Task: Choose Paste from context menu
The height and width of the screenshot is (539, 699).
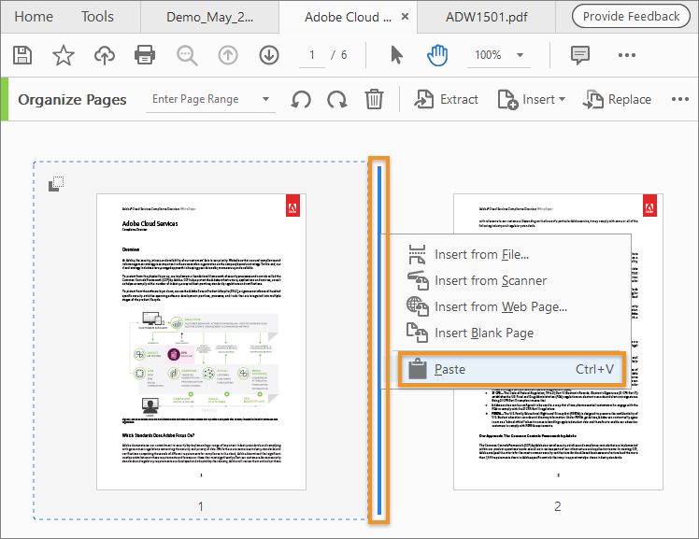Action: 512,369
